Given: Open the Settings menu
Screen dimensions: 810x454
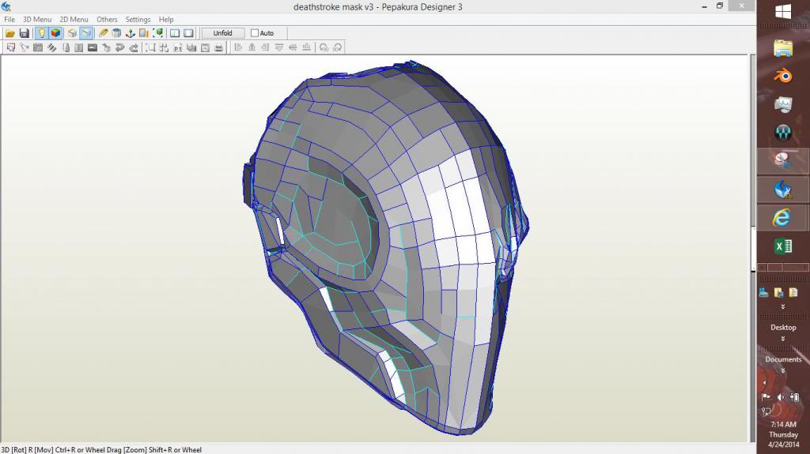Looking at the screenshot, I should pos(138,19).
